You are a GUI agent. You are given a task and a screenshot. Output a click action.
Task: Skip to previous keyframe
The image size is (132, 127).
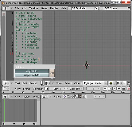pyautogui.click(x=110, y=89)
